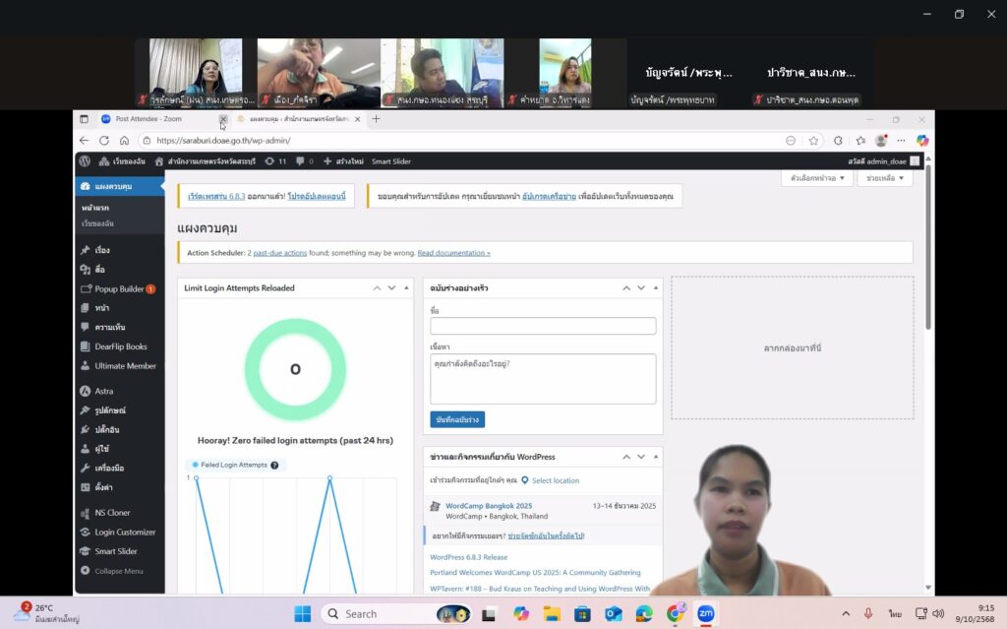Toggle the Limit Login Attempts Reloaded panel
This screenshot has width=1007, height=629.
pyautogui.click(x=406, y=287)
